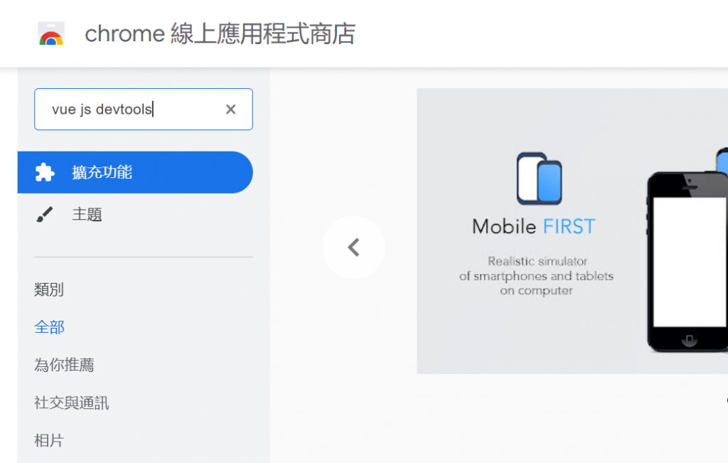728x463 pixels.
Task: Open the Mobile FIRST promo banner
Action: tap(572, 231)
